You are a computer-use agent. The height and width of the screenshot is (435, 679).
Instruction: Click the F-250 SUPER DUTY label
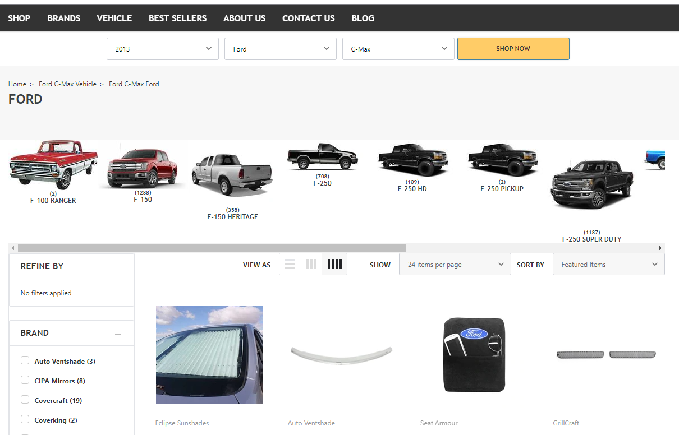592,239
